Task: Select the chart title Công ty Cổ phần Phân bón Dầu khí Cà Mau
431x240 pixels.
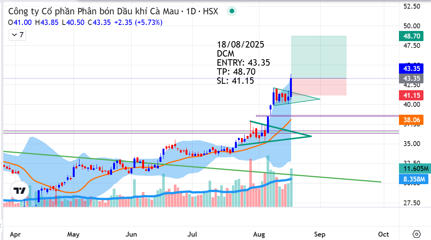Action: 94,11
